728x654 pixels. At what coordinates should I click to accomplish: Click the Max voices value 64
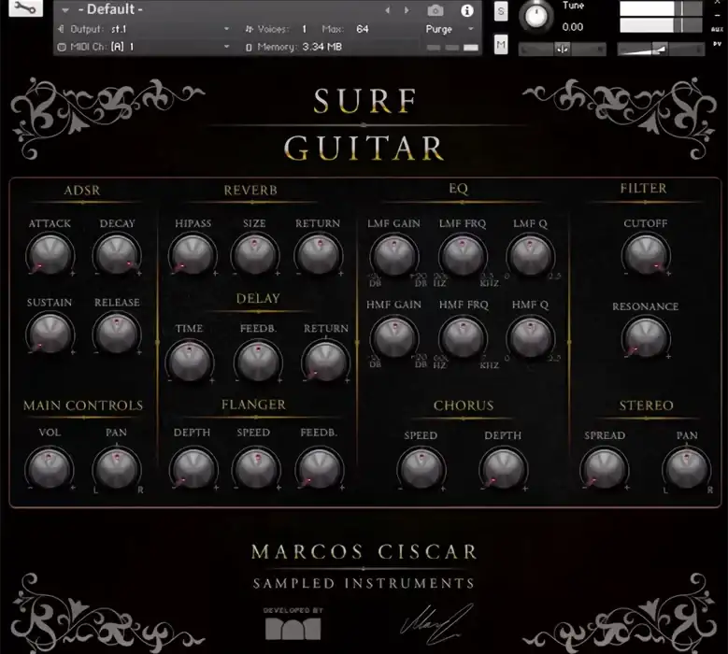pos(363,29)
